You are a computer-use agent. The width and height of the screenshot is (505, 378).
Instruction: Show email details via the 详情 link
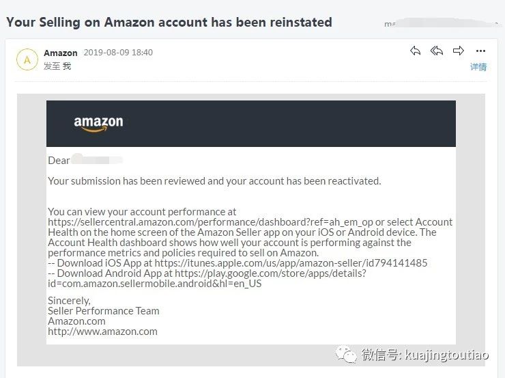point(478,67)
